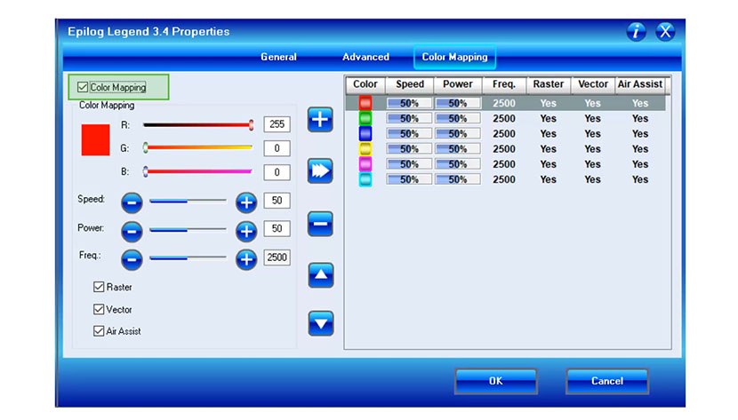The height and width of the screenshot is (420, 738).
Task: Click the double-arrow apply mapping button
Action: 320,170
